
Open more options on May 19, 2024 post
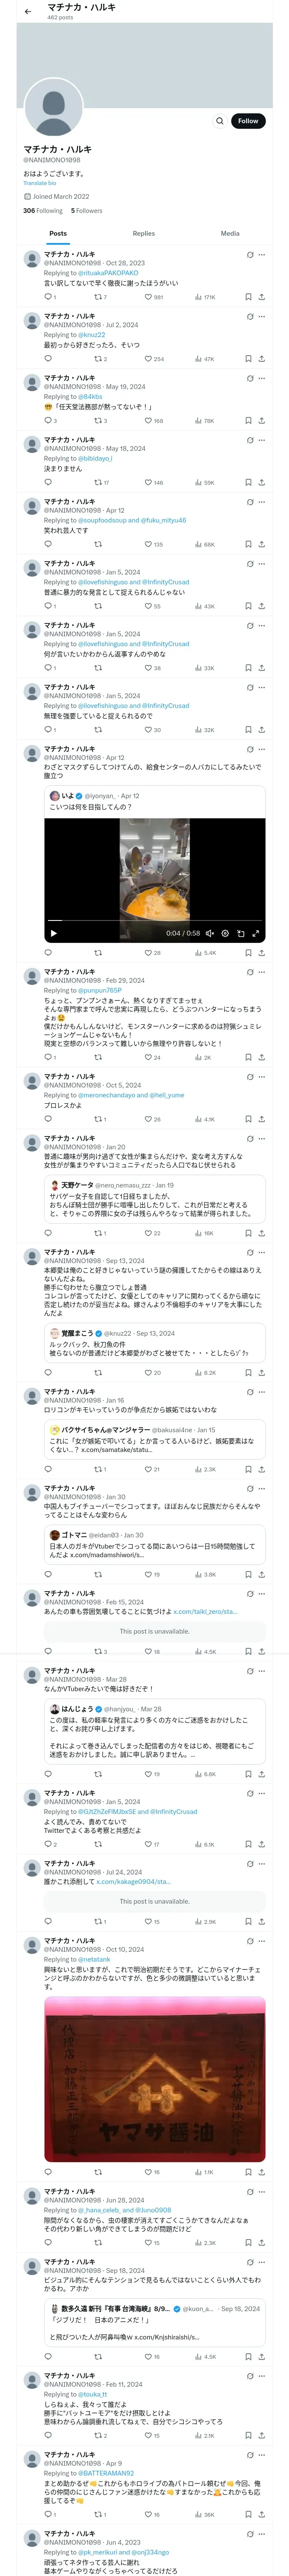pos(262,378)
